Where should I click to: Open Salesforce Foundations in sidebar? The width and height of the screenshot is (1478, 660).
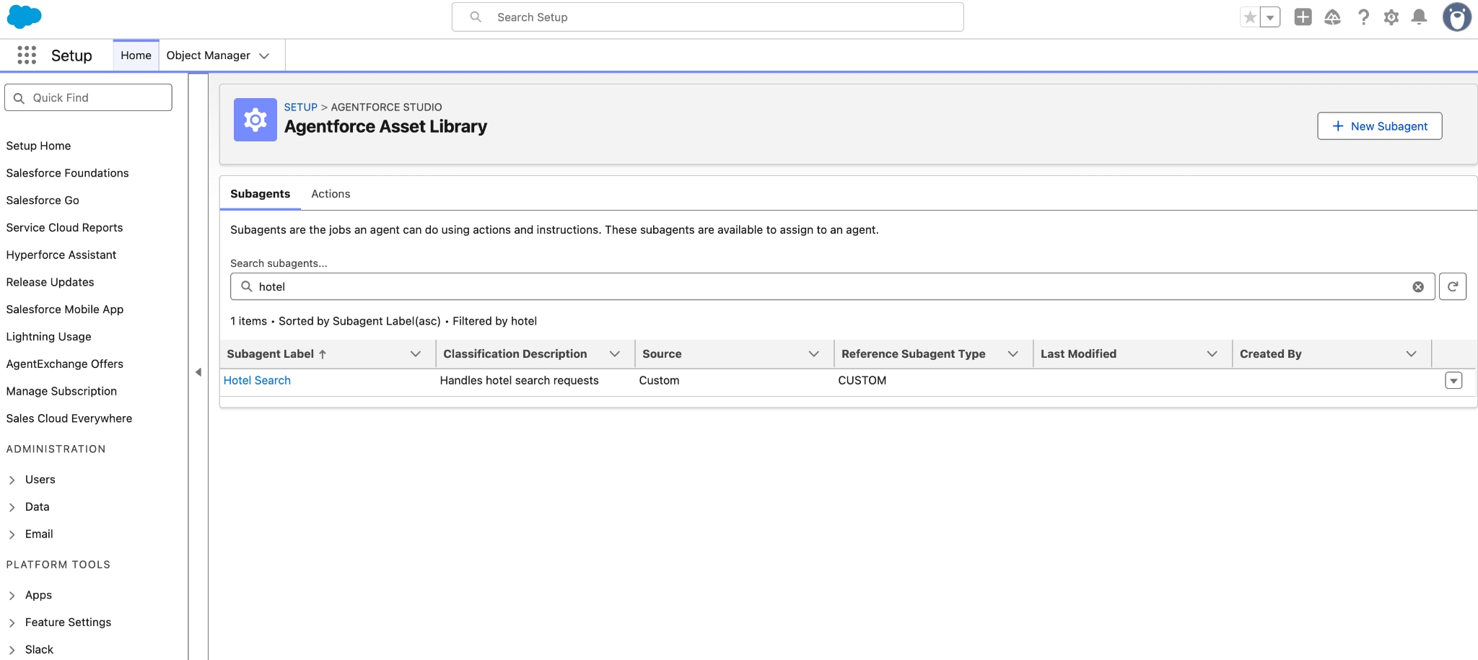click(67, 173)
